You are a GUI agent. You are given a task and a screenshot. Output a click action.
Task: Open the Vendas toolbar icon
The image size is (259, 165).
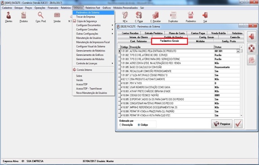click(57, 17)
